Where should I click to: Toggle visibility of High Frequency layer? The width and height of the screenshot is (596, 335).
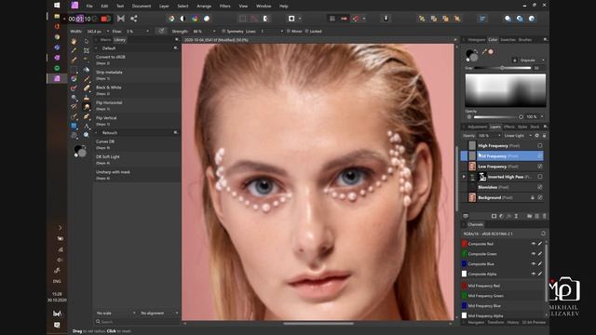pos(540,146)
